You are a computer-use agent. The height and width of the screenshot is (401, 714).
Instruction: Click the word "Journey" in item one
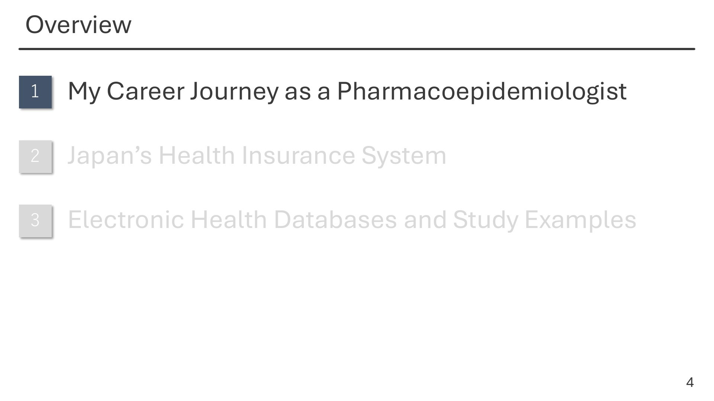[234, 92]
